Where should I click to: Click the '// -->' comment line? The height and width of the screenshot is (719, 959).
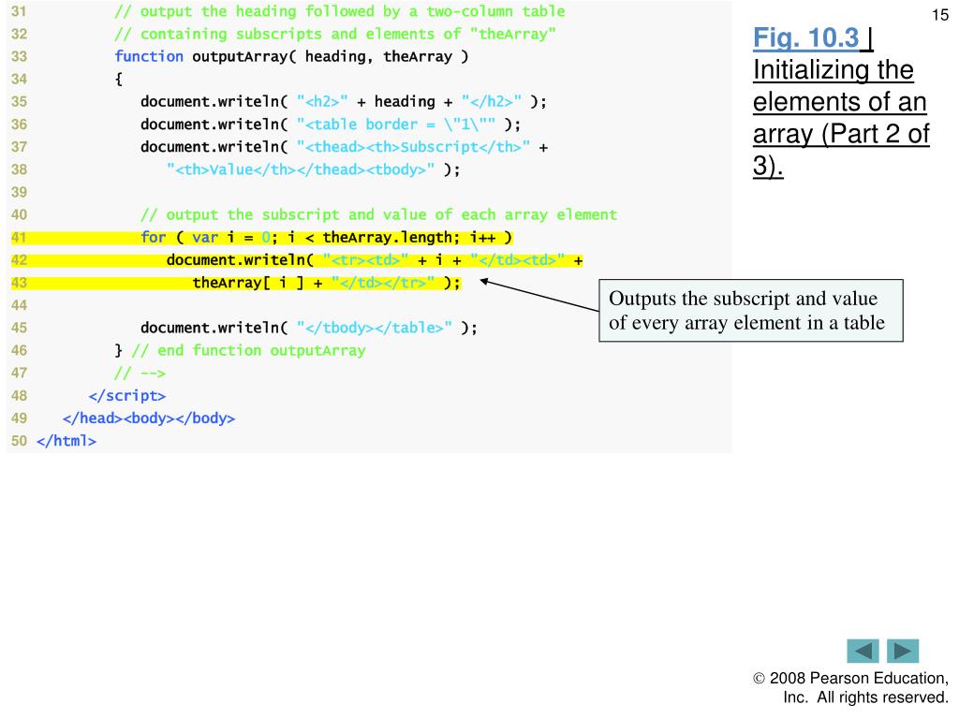140,374
